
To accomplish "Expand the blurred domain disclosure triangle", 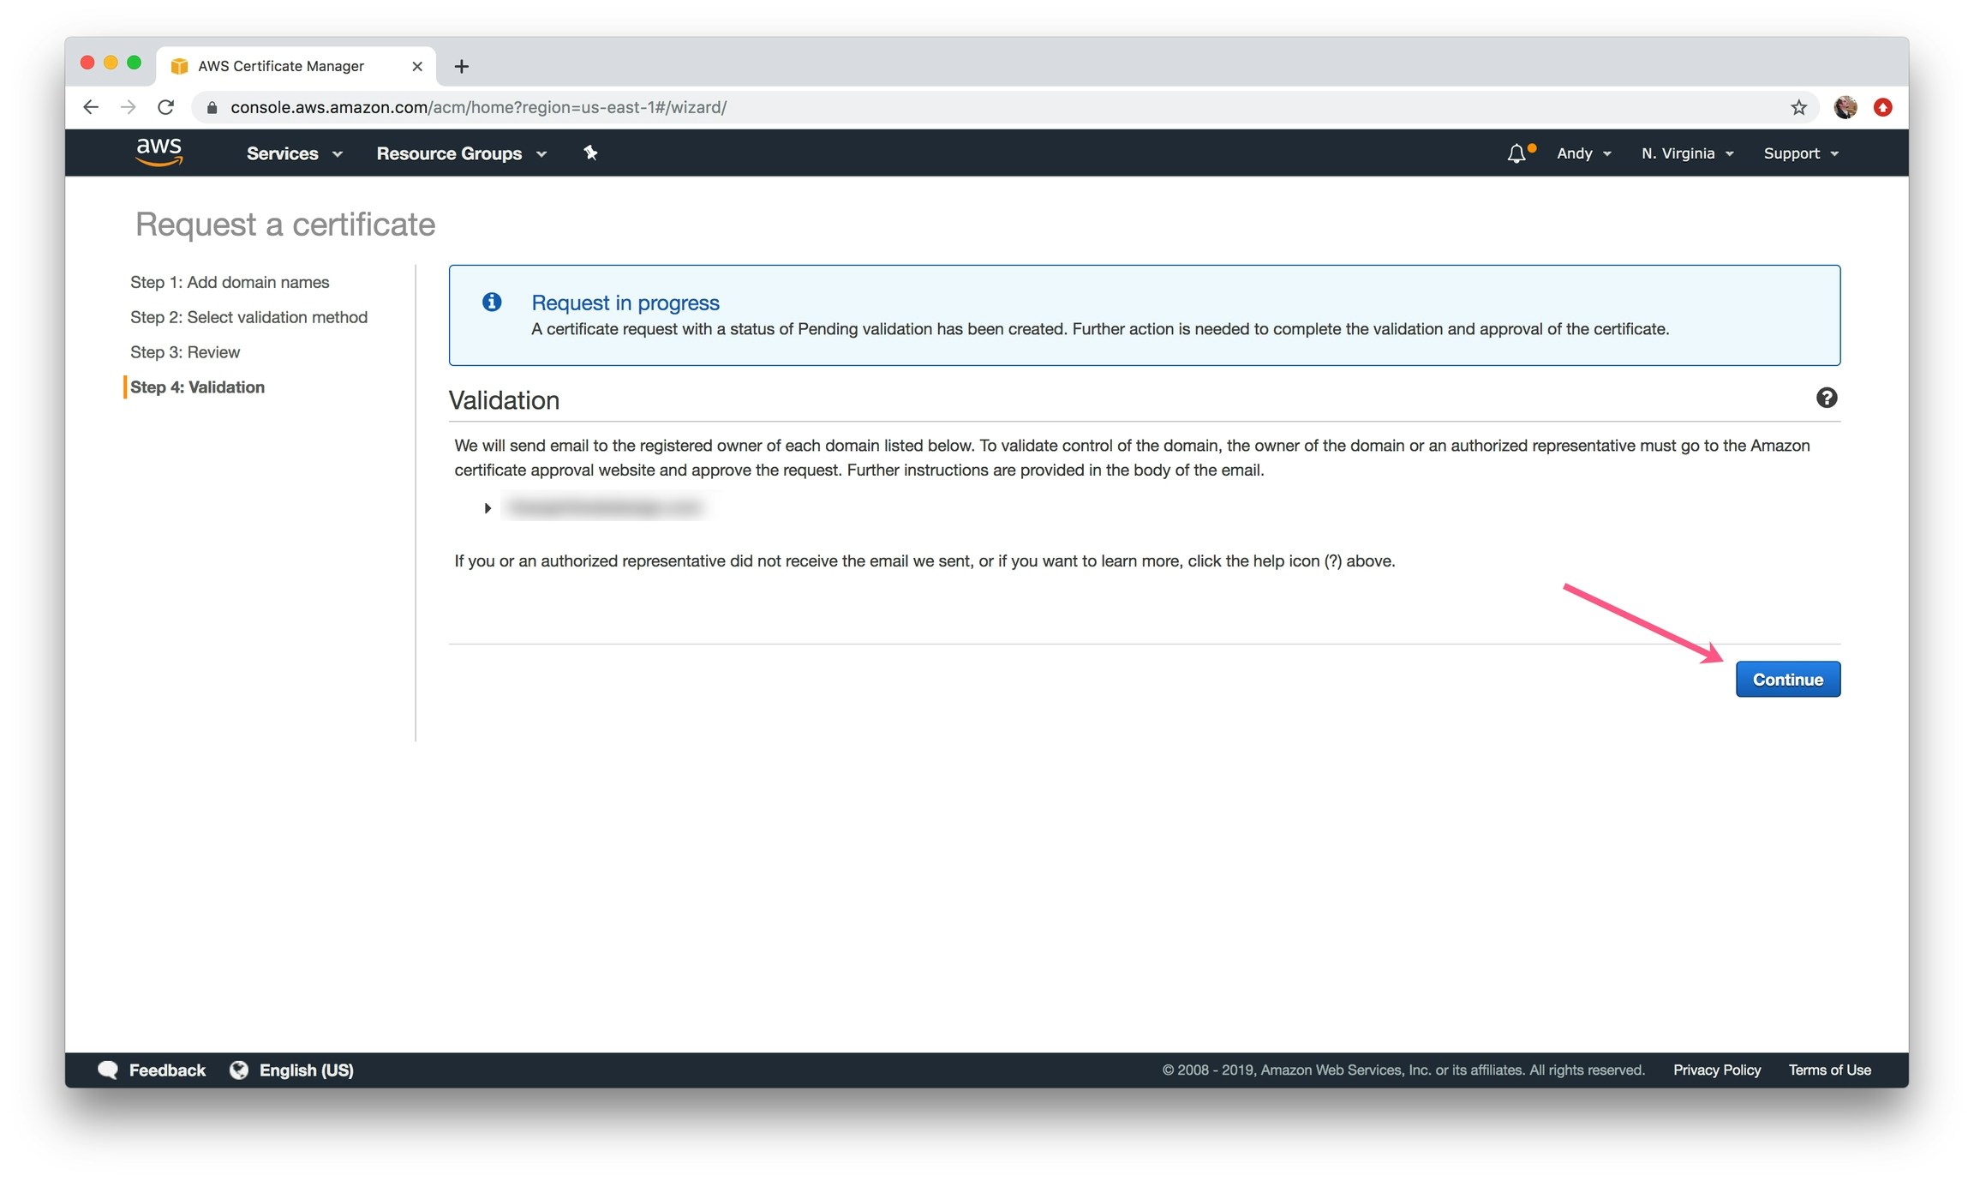I will (x=488, y=508).
